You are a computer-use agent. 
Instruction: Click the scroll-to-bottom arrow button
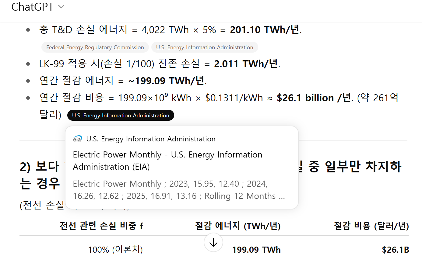[213, 242]
